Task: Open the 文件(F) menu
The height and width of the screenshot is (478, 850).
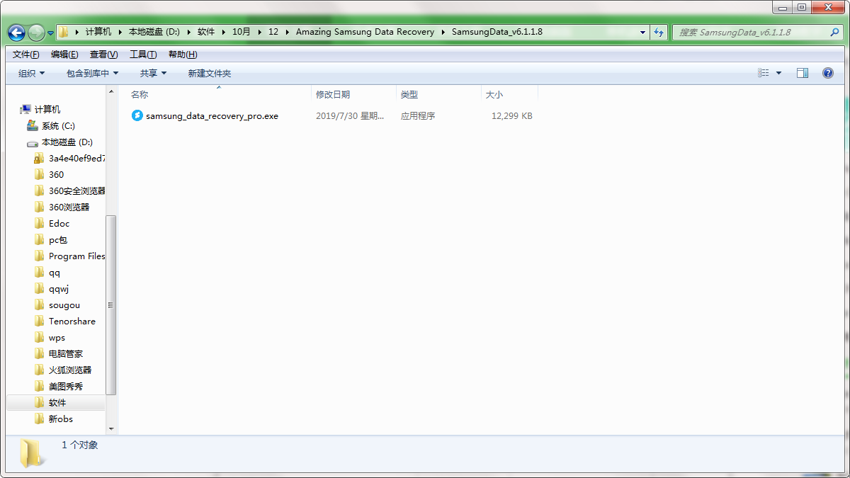Action: [x=25, y=55]
